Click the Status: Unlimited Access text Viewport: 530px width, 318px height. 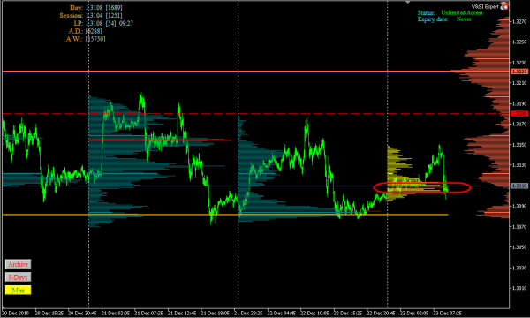(450, 13)
